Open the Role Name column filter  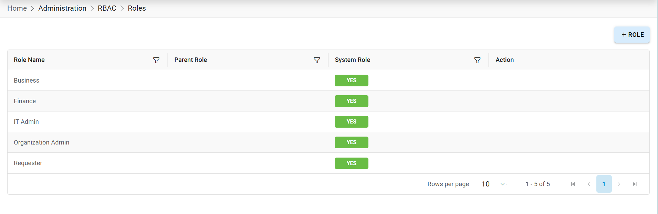156,60
